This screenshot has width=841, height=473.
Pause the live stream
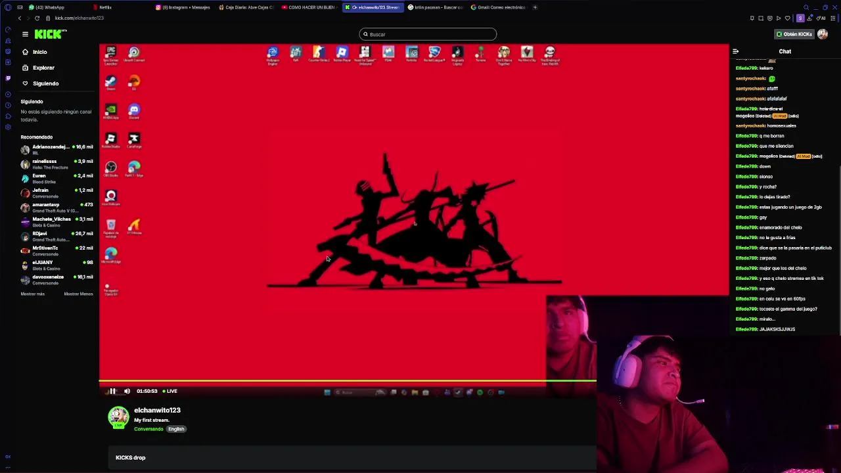[x=112, y=391]
